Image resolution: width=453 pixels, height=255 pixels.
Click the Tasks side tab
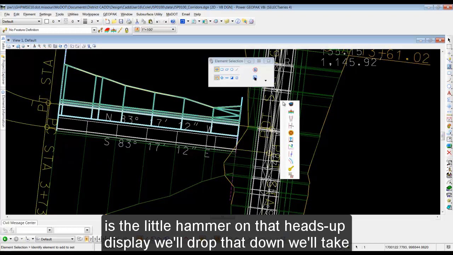[x=3, y=44]
